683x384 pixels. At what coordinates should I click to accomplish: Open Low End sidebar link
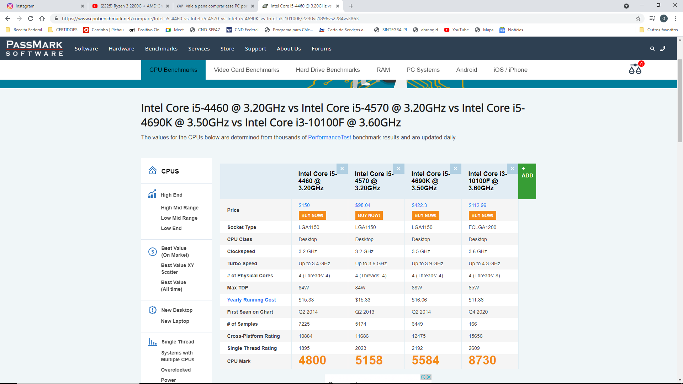171,228
